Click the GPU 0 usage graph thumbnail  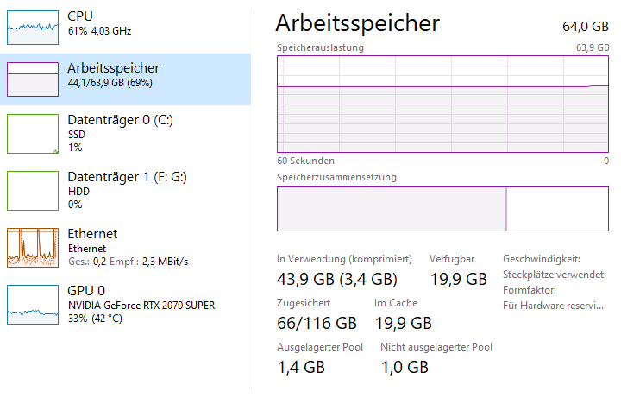click(33, 303)
